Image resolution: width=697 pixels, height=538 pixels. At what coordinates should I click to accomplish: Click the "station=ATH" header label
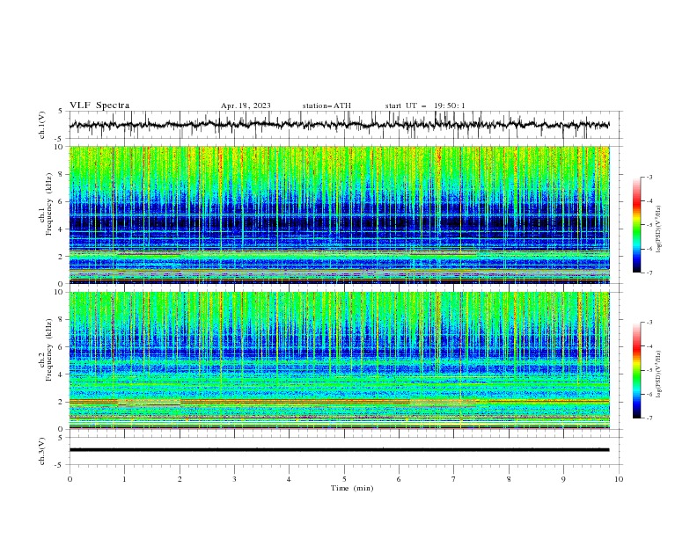click(x=326, y=105)
